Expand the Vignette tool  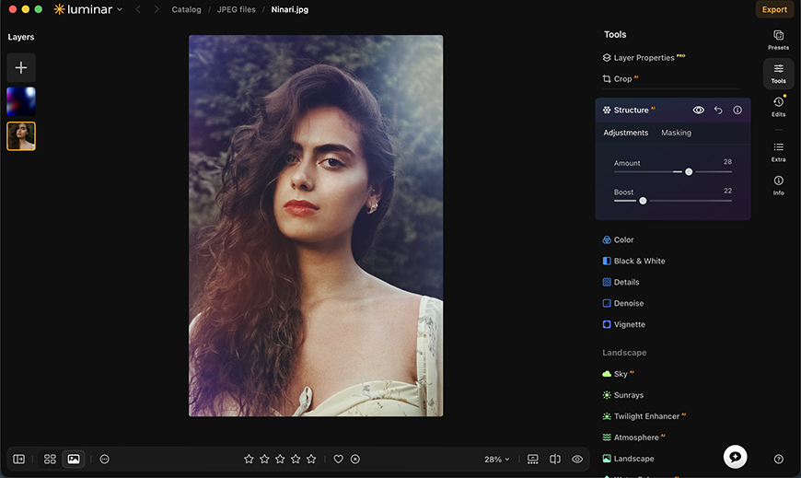point(623,324)
